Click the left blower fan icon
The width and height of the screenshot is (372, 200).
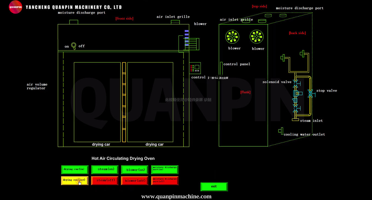232,37
